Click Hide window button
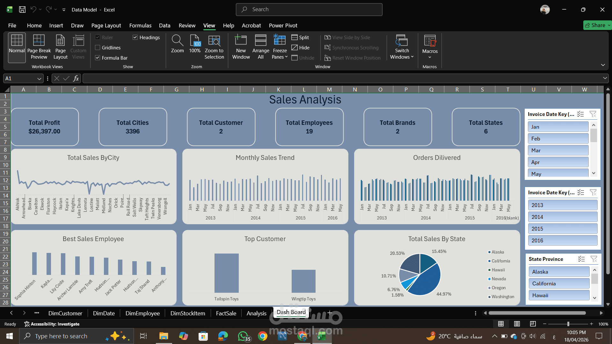 pyautogui.click(x=301, y=48)
